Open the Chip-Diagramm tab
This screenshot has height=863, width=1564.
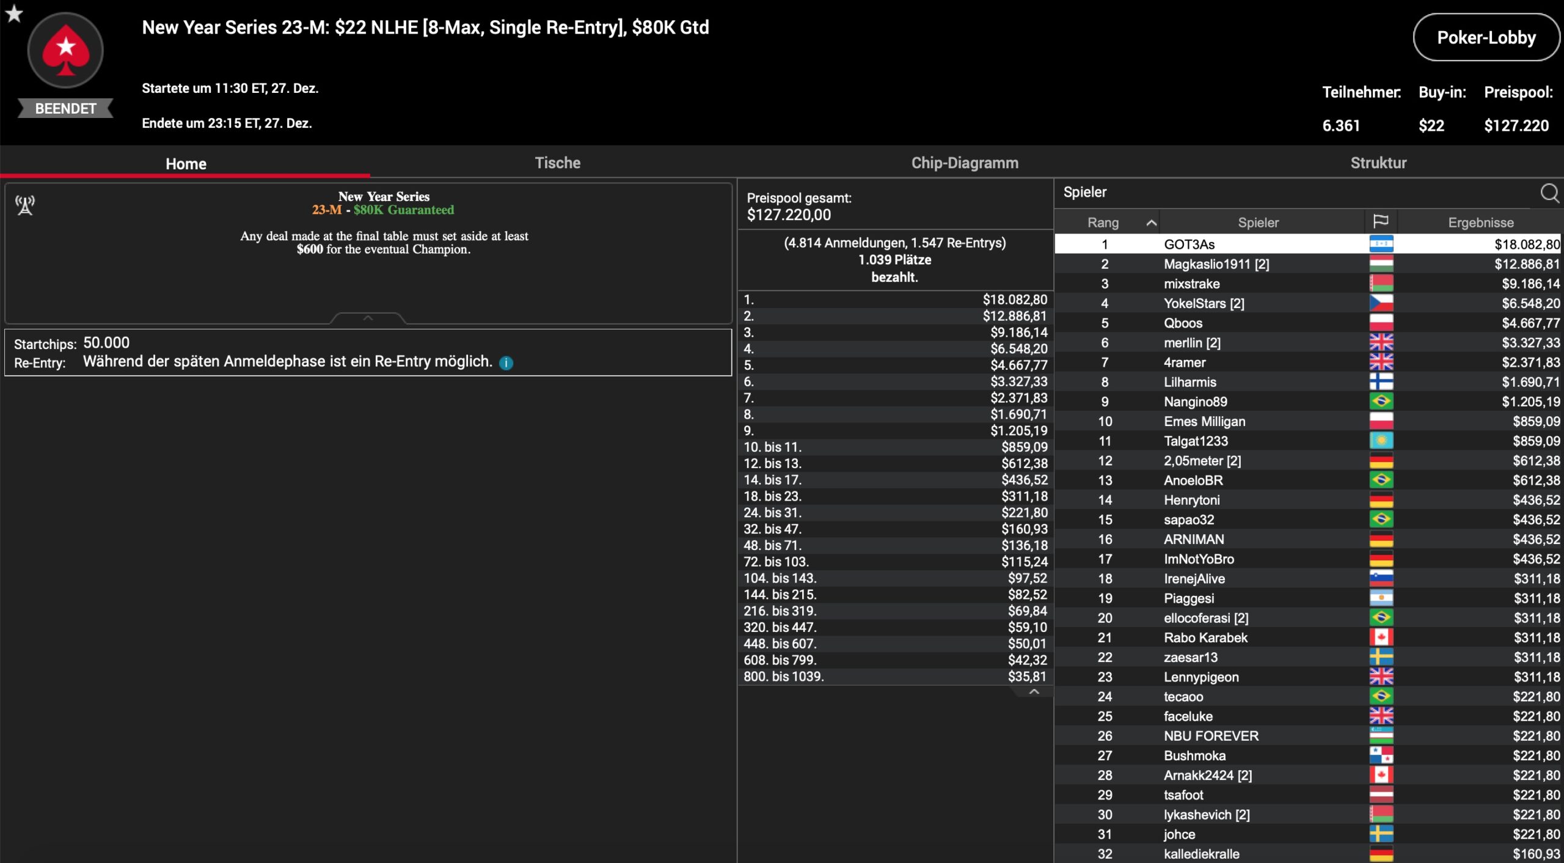tap(965, 163)
